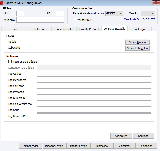Click Importar Layout

click(54, 146)
